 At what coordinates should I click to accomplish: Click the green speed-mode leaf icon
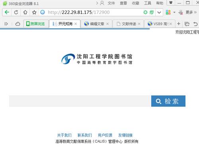point(152,12)
